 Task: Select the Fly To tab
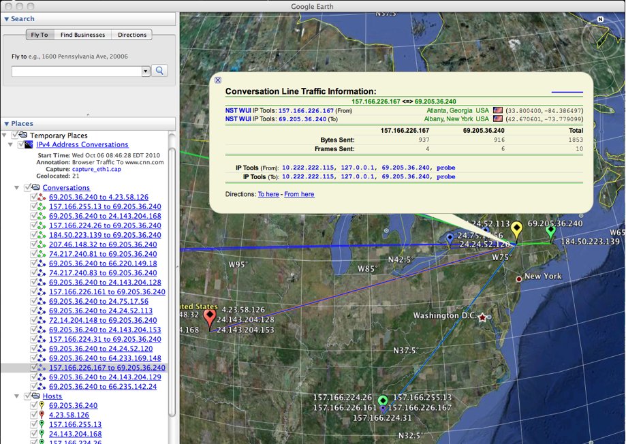click(40, 35)
